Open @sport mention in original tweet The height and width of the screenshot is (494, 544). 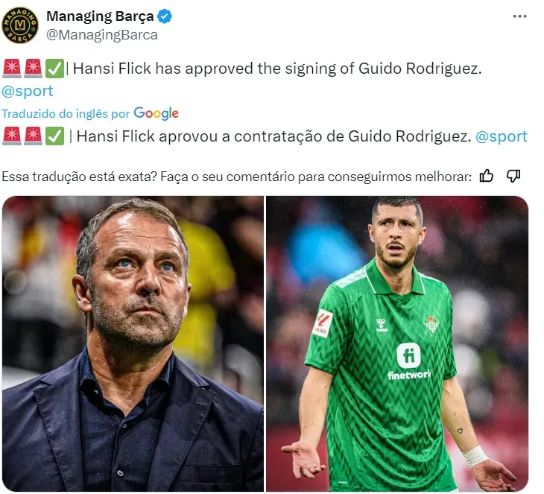(28, 91)
